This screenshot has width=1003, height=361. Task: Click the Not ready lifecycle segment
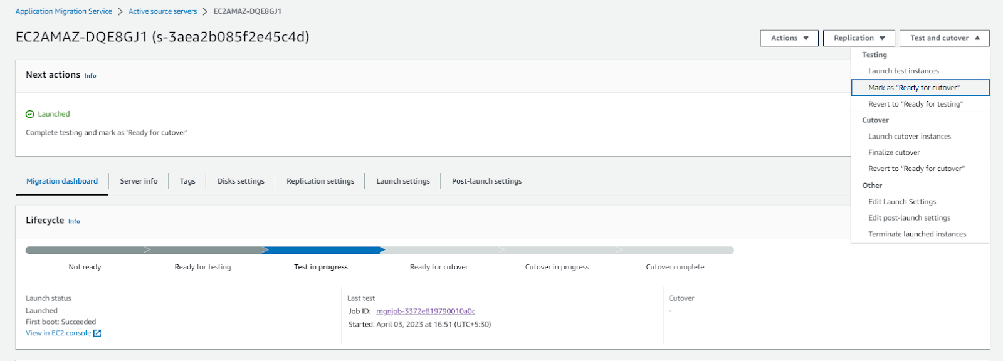click(x=87, y=250)
